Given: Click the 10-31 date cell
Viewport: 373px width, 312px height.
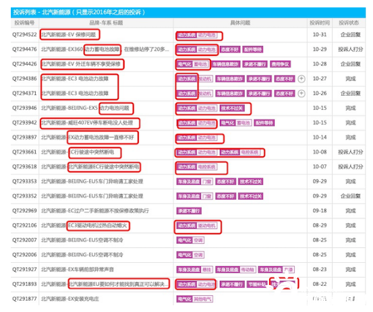Looking at the screenshot, I should click(320, 34).
